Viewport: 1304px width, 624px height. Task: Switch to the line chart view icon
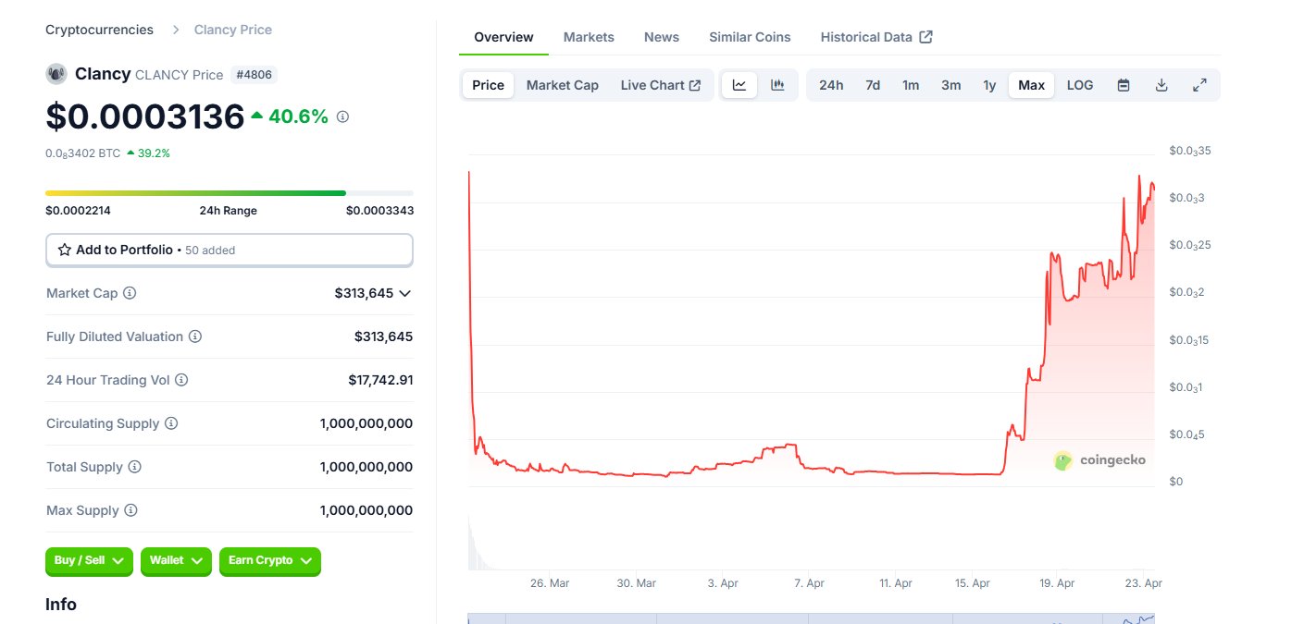point(739,85)
